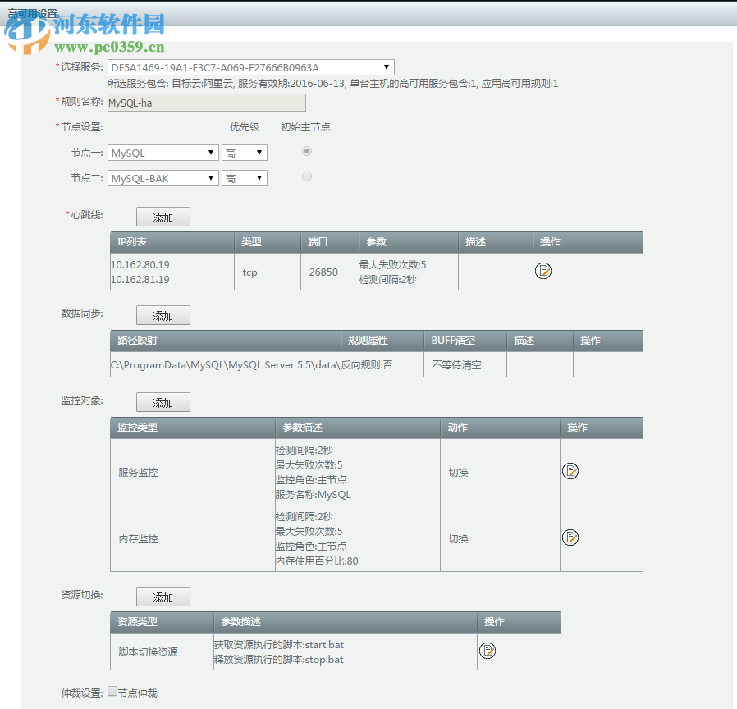Edit the 服务监控 monitor row
The height and width of the screenshot is (709, 737).
[570, 471]
